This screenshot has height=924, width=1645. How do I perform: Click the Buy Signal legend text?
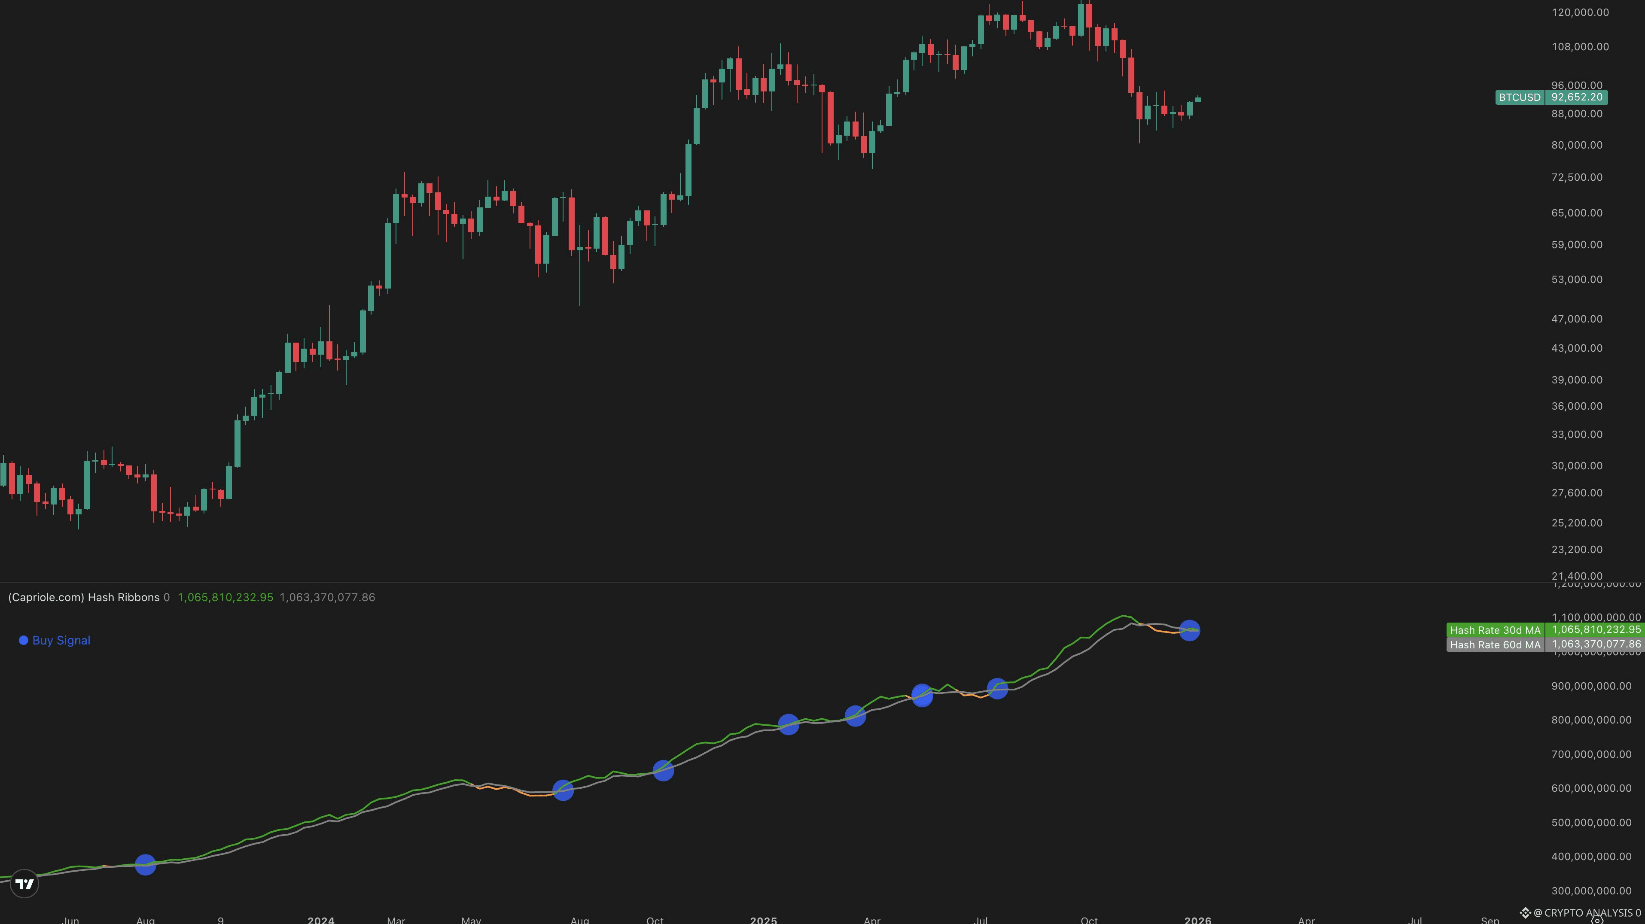(61, 641)
